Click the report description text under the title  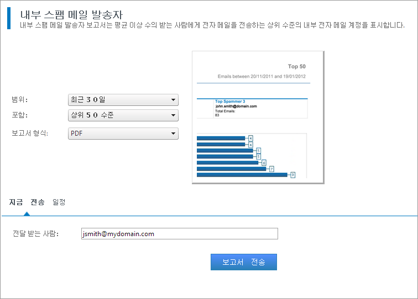coord(212,25)
